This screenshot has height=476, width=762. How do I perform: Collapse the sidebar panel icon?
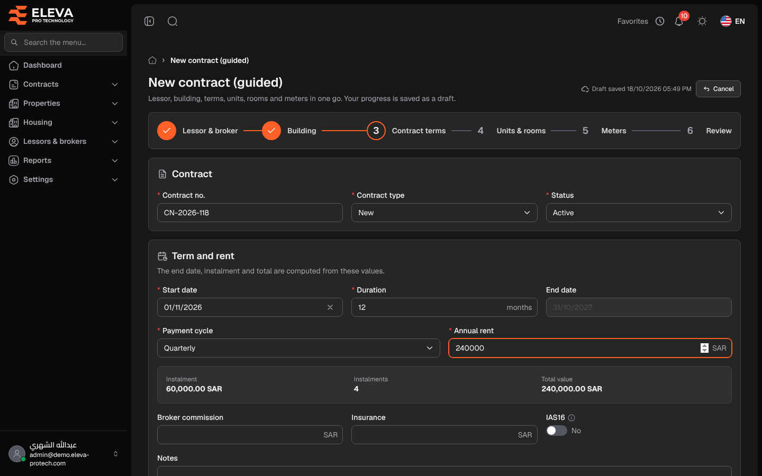tap(149, 21)
